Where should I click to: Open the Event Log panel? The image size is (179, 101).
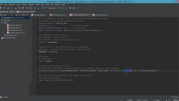click(175, 97)
